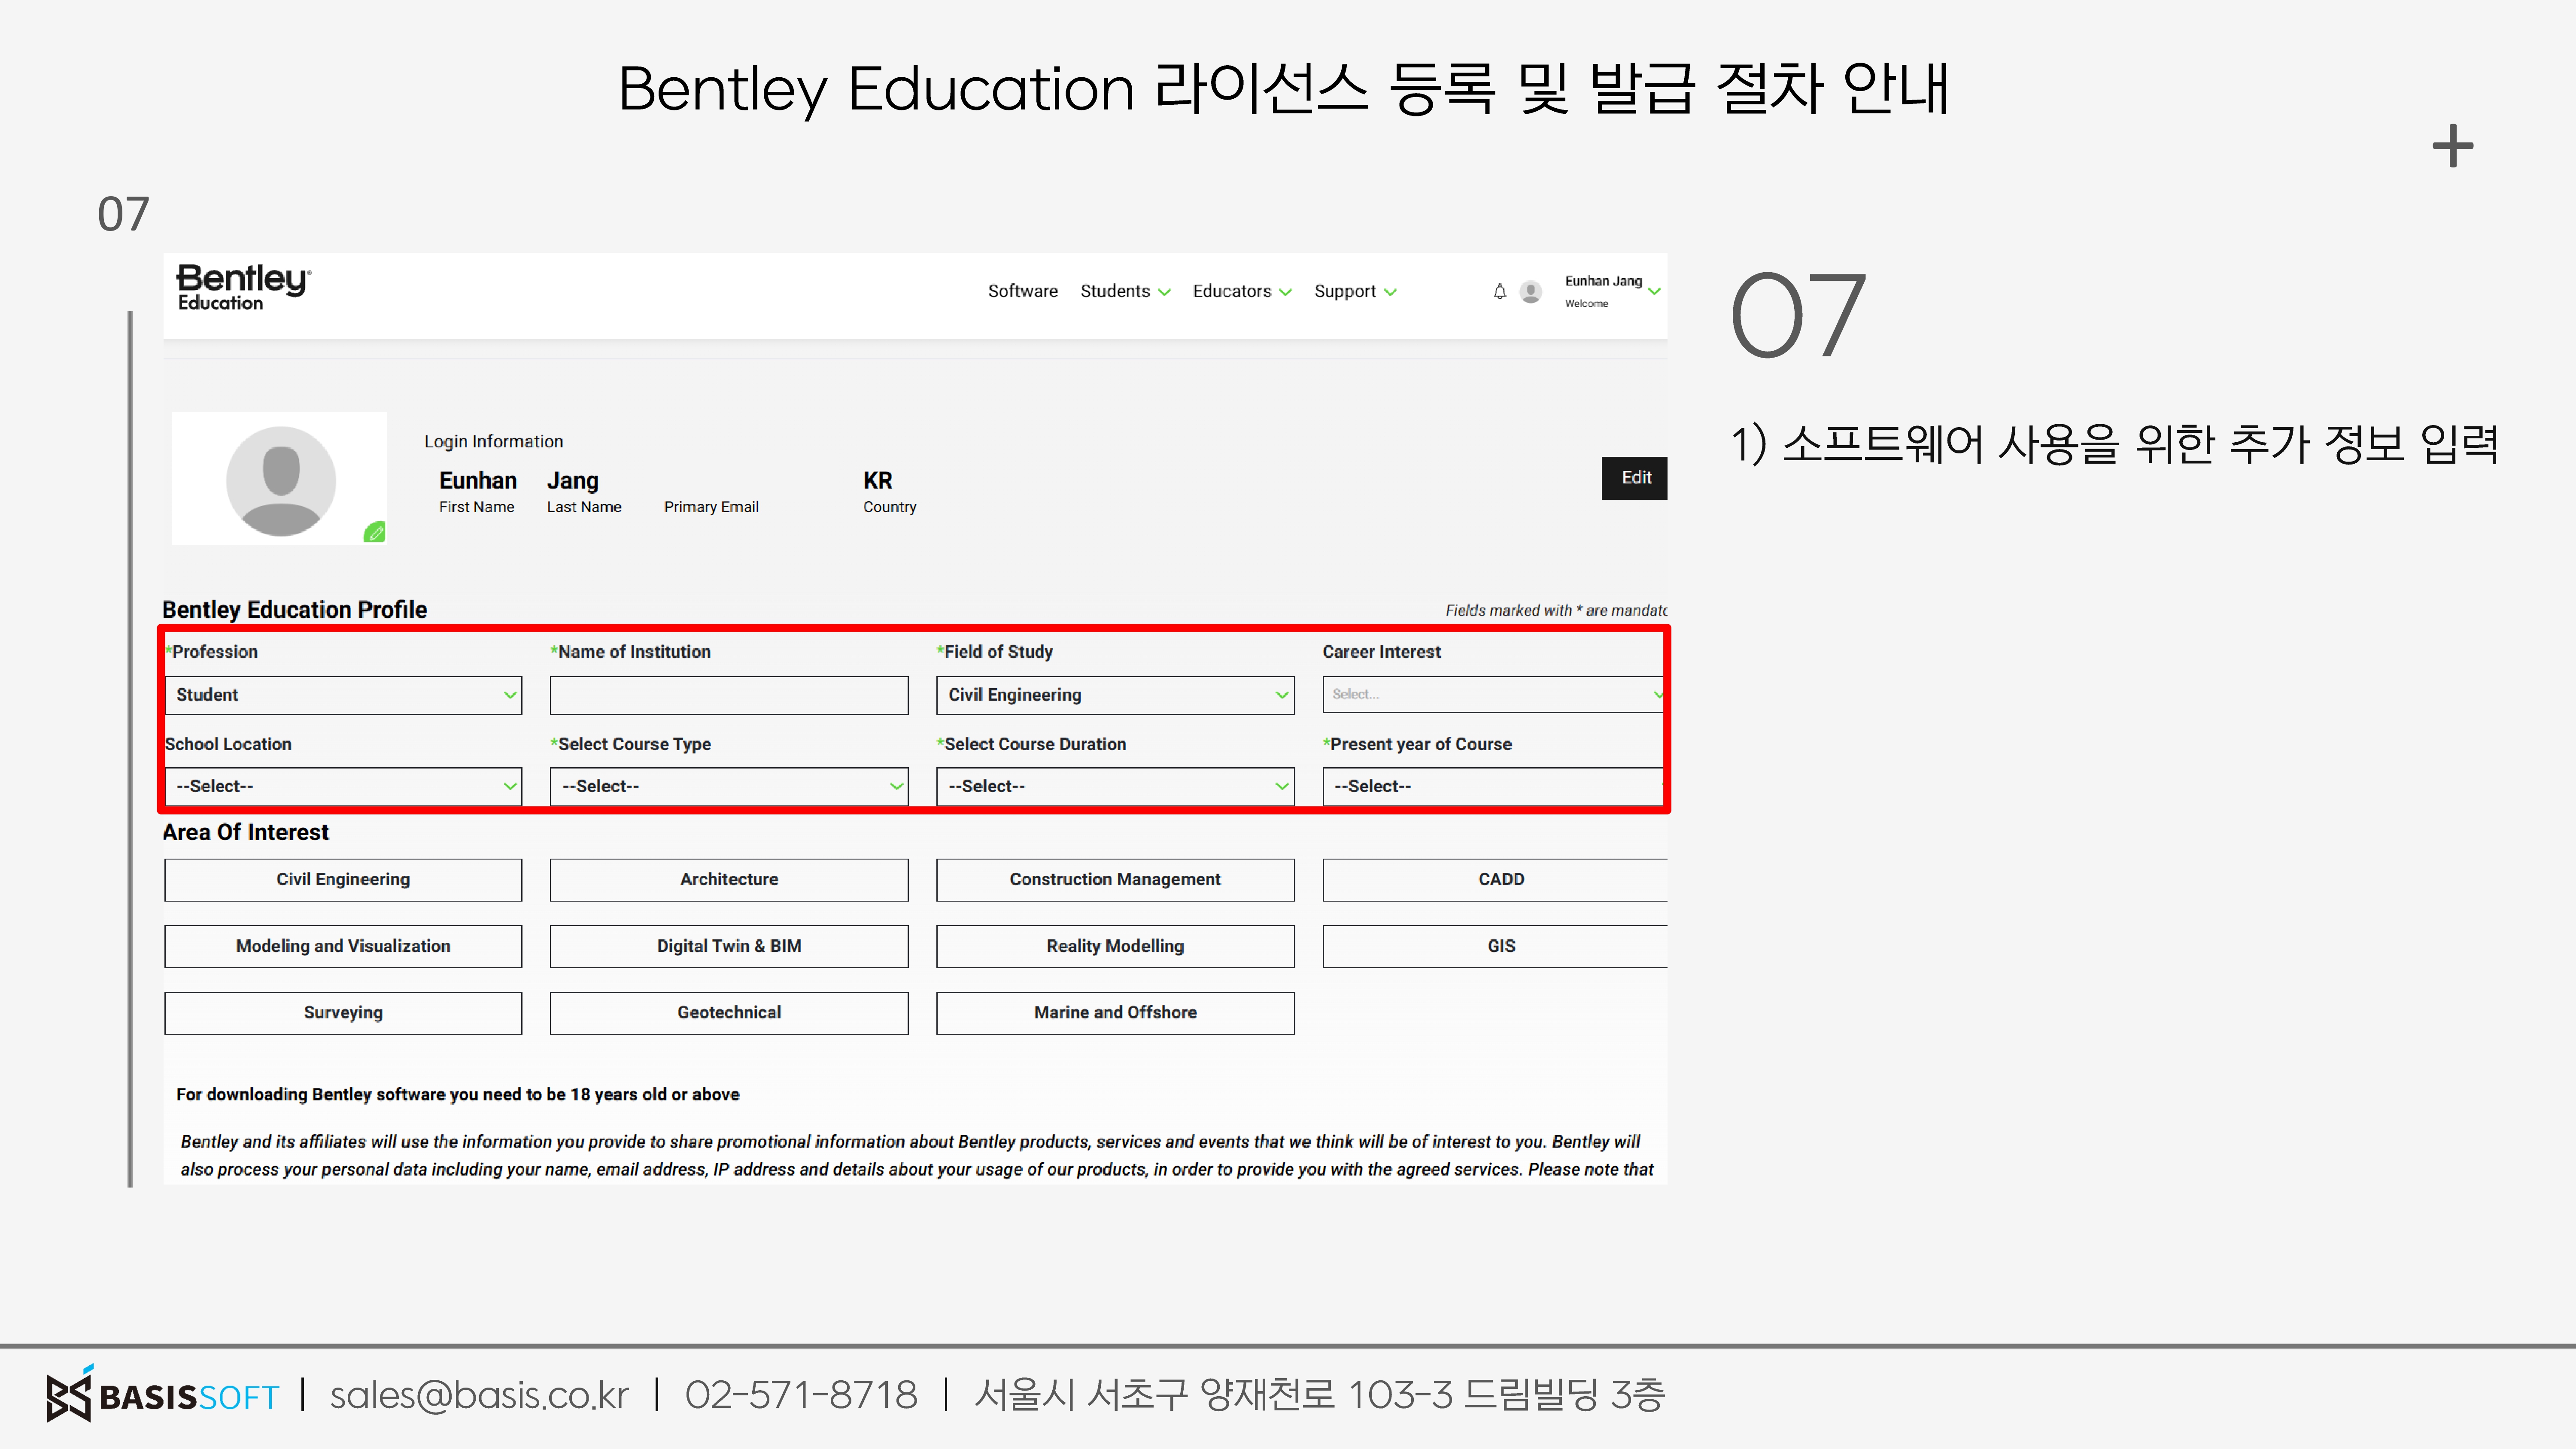The image size is (2576, 1449).
Task: Open the Select Course Type dropdown
Action: (729, 786)
